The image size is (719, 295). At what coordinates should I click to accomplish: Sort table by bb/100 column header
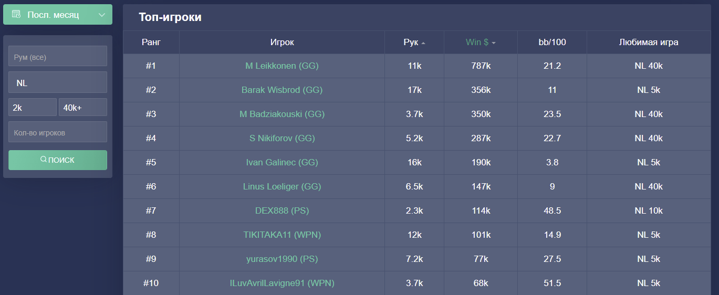[x=552, y=43]
